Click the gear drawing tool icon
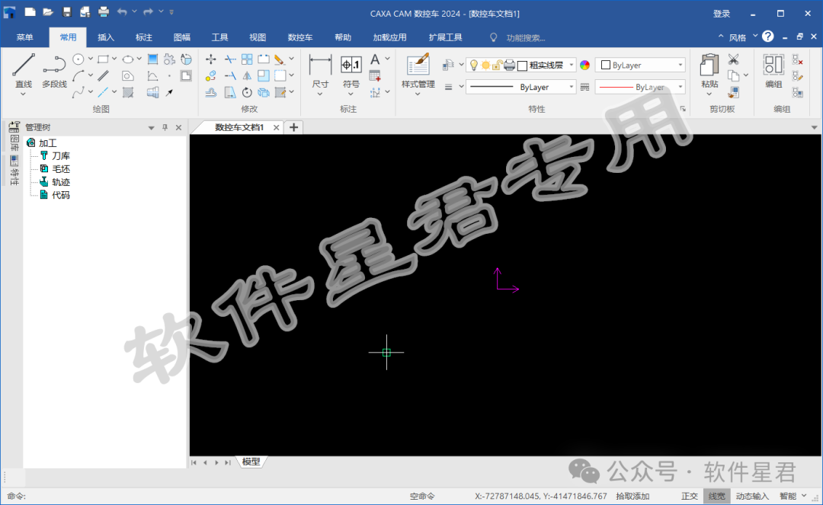Viewport: 823px width, 505px height. click(169, 59)
